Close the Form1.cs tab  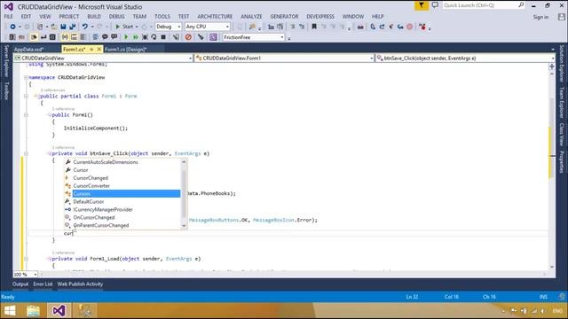click(x=99, y=50)
